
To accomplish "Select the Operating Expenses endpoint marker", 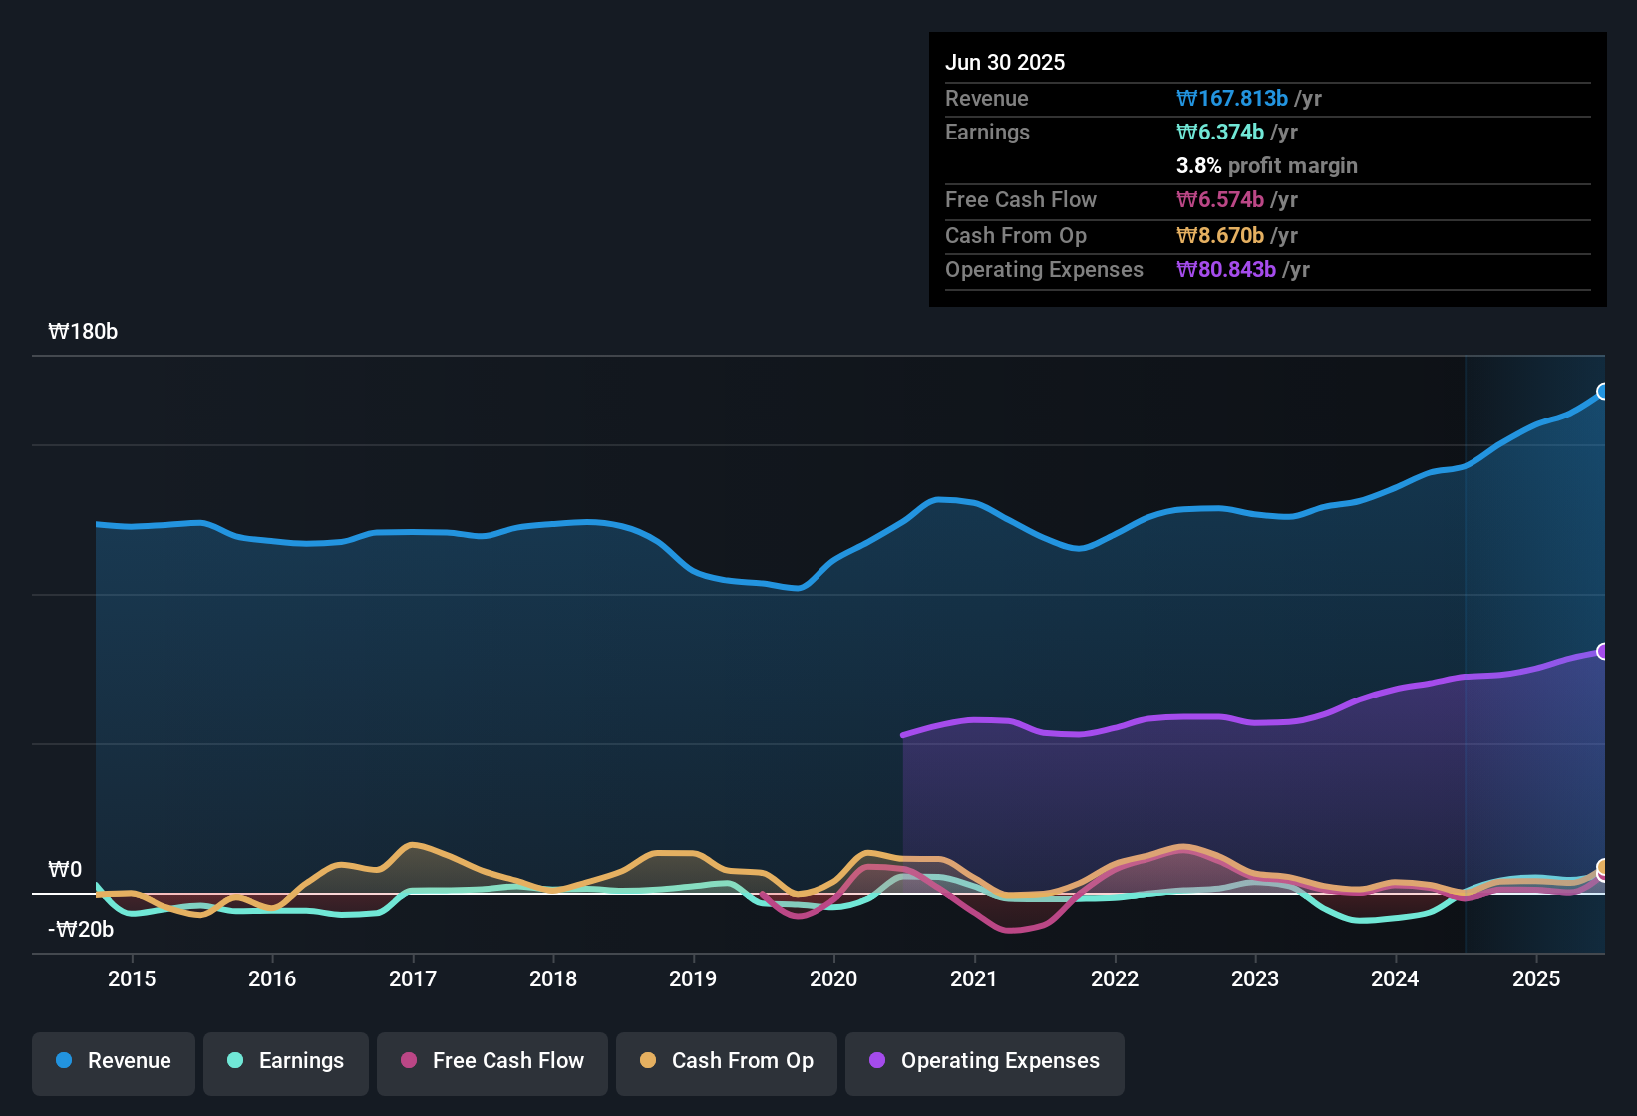I will pyautogui.click(x=1603, y=651).
